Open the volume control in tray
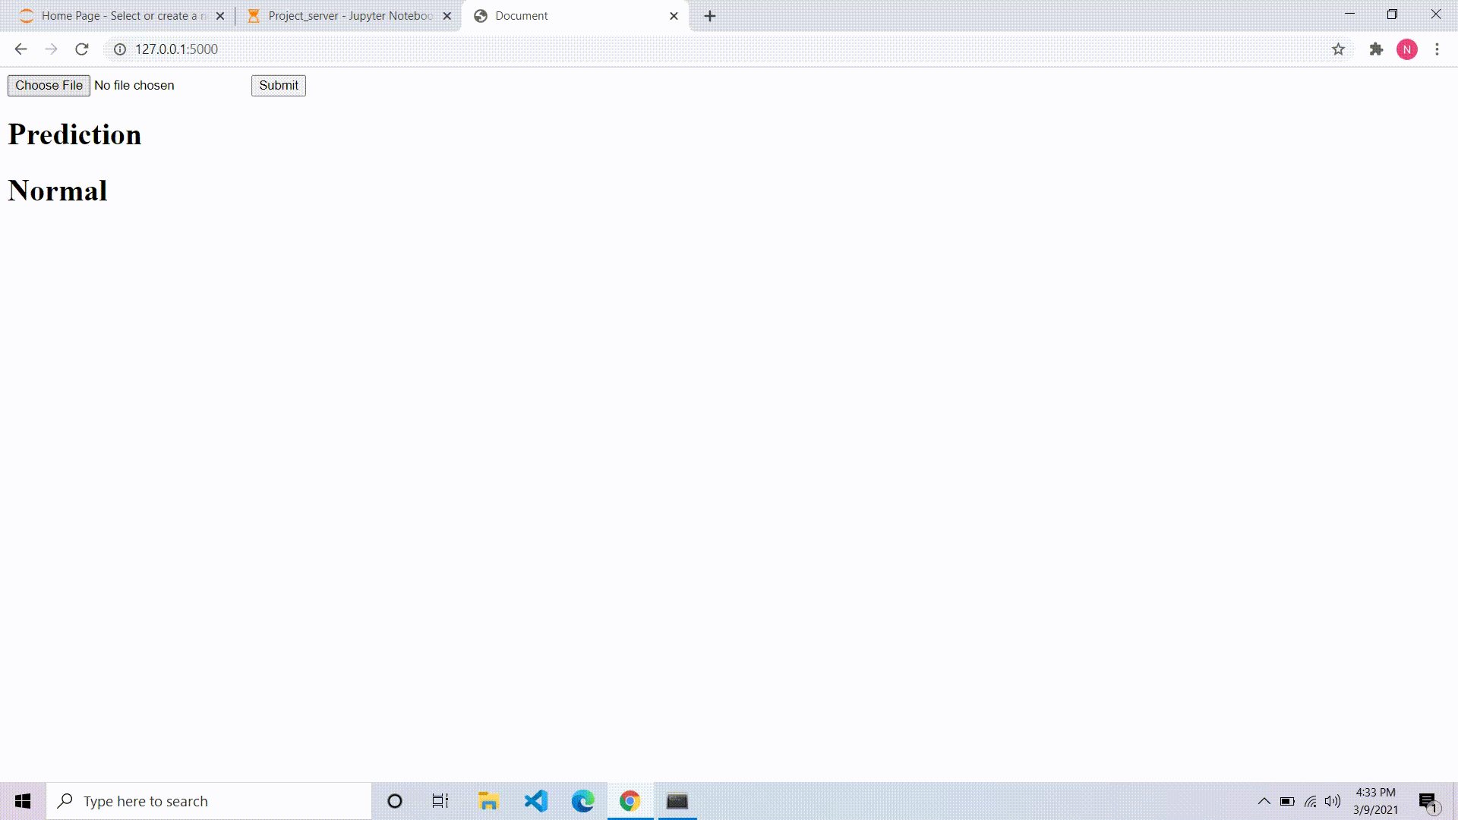1458x820 pixels. pos(1333,801)
